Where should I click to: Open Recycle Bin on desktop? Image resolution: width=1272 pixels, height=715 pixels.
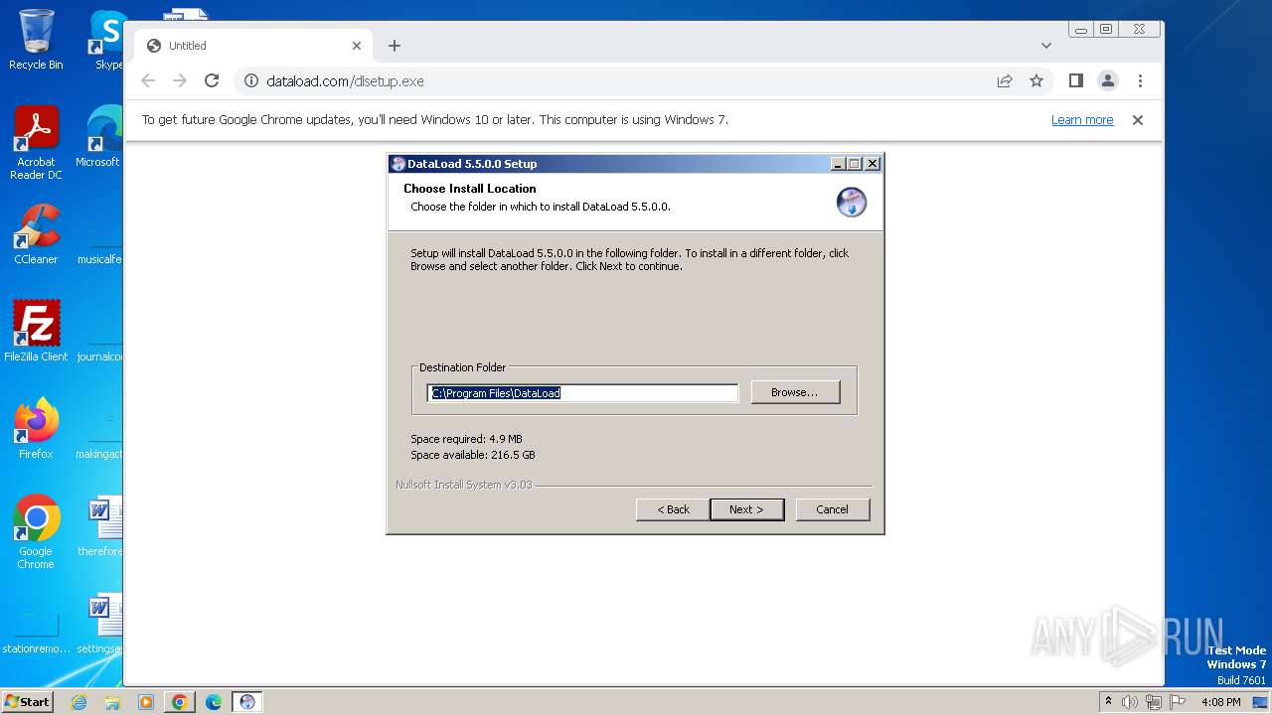(36, 40)
